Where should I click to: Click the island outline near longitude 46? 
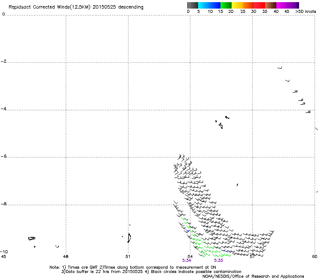click(x=32, y=239)
